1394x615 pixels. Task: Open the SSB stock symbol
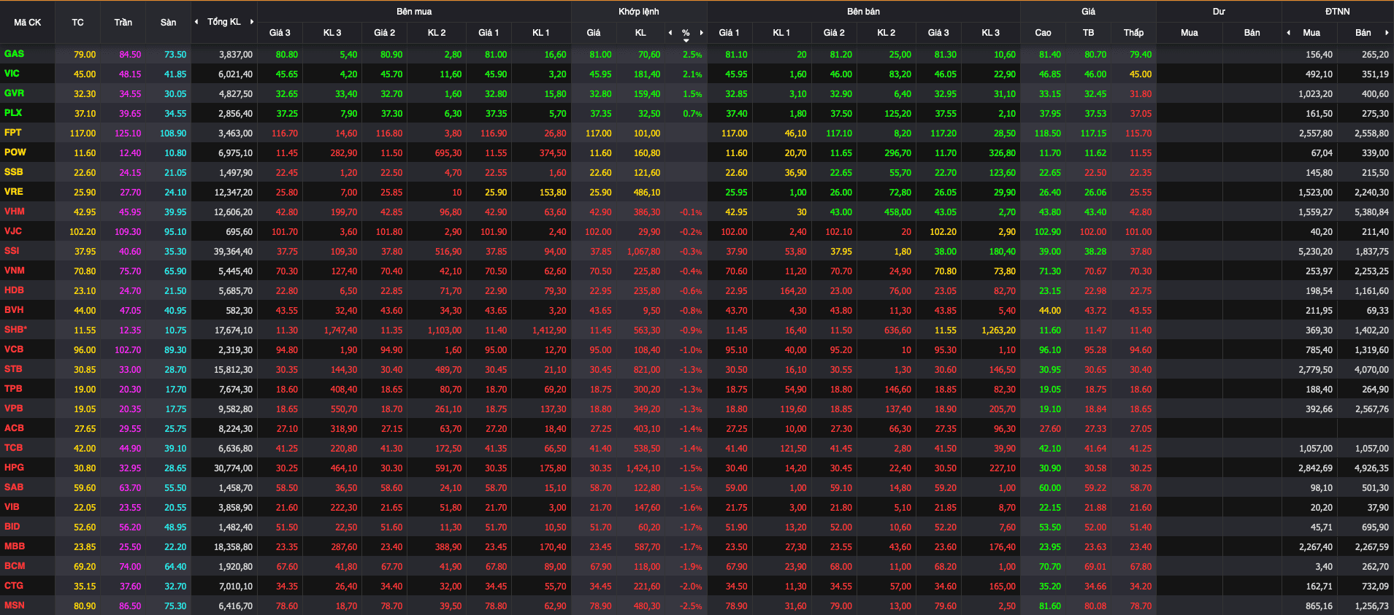13,172
